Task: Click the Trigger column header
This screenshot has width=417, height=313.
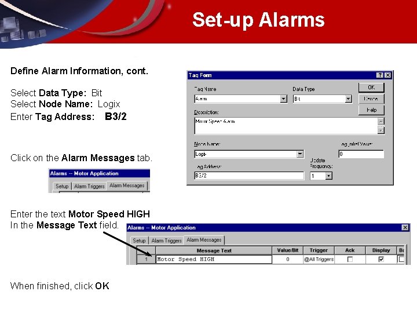Action: point(319,250)
